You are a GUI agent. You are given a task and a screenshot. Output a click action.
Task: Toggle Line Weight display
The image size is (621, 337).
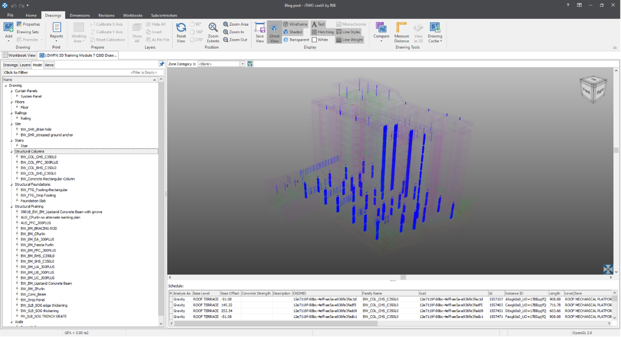coord(349,40)
